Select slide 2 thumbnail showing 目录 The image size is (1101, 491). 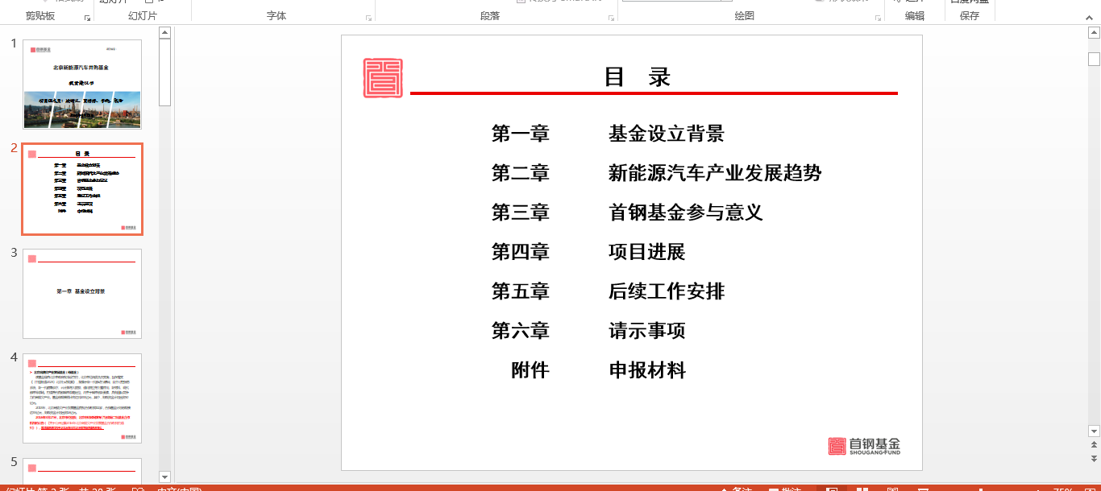click(x=82, y=189)
